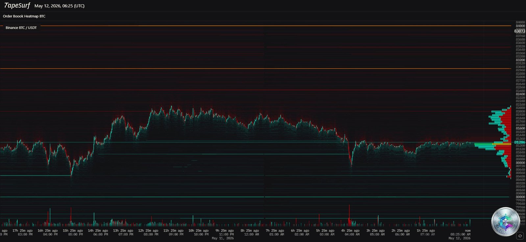Click the 16h 25m ago time label

[x=48, y=231]
